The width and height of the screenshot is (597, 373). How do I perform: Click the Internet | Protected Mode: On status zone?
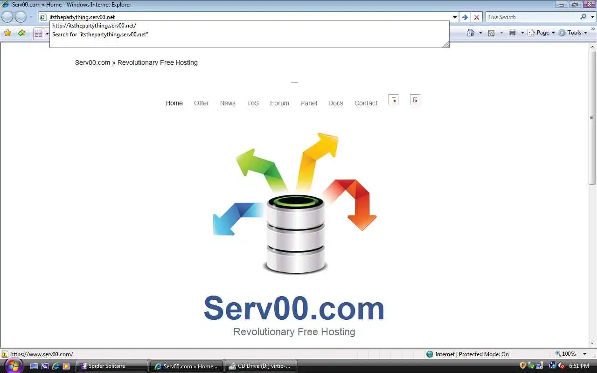point(467,354)
